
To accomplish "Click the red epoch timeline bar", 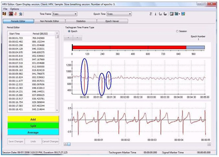I will [129, 48].
